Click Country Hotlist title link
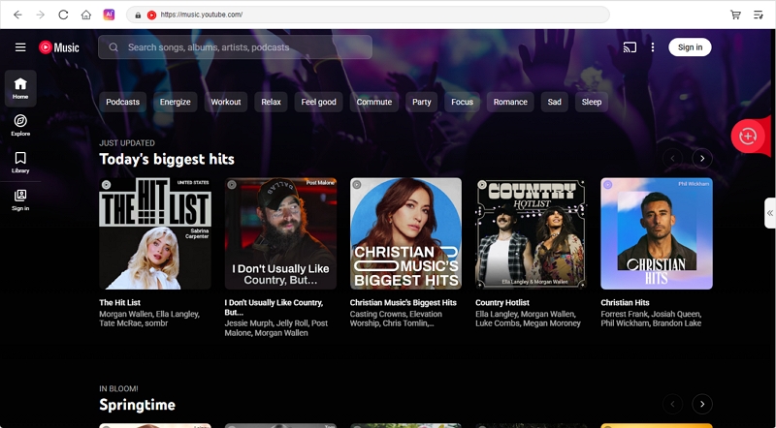This screenshot has width=776, height=428. click(x=502, y=302)
